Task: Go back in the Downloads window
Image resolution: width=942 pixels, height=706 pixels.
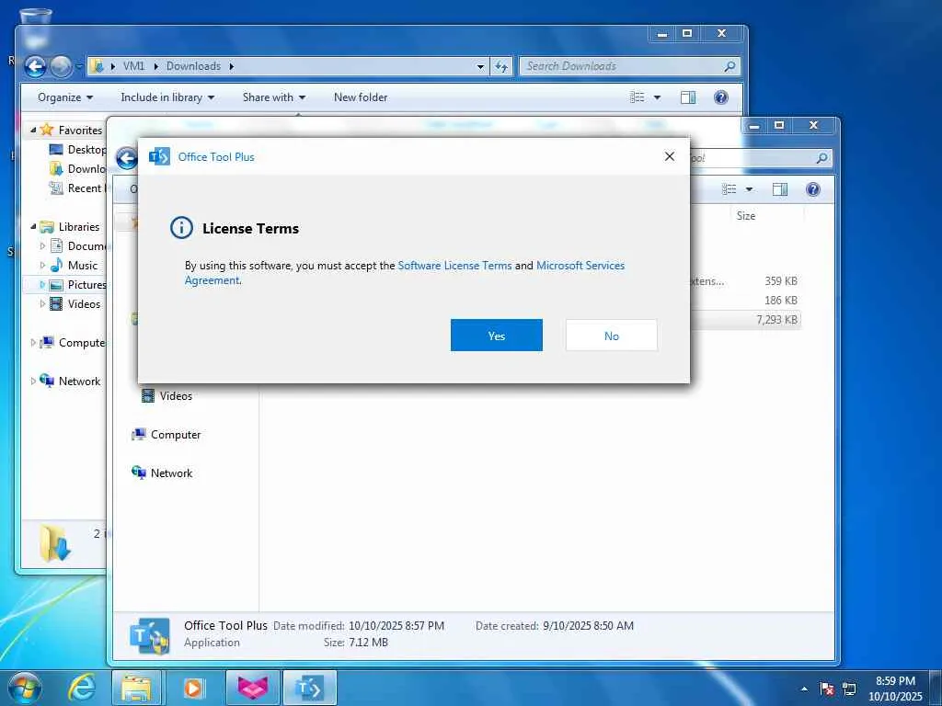Action: (35, 66)
